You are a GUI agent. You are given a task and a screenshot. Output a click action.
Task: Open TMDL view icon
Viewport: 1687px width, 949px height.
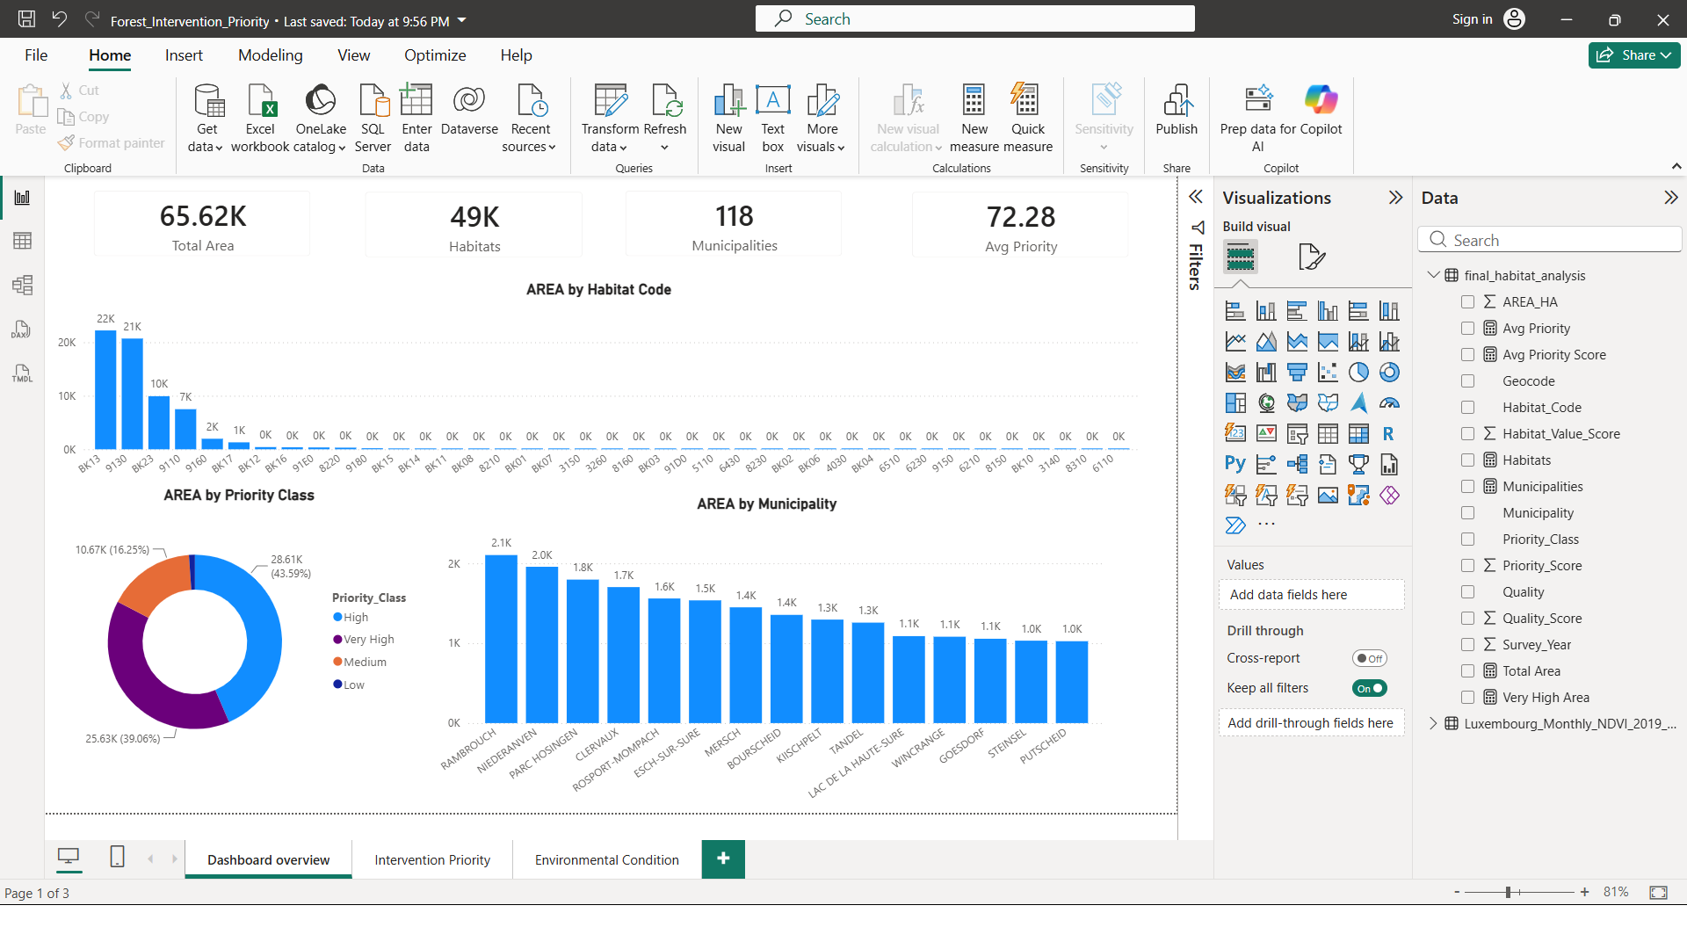click(x=22, y=373)
